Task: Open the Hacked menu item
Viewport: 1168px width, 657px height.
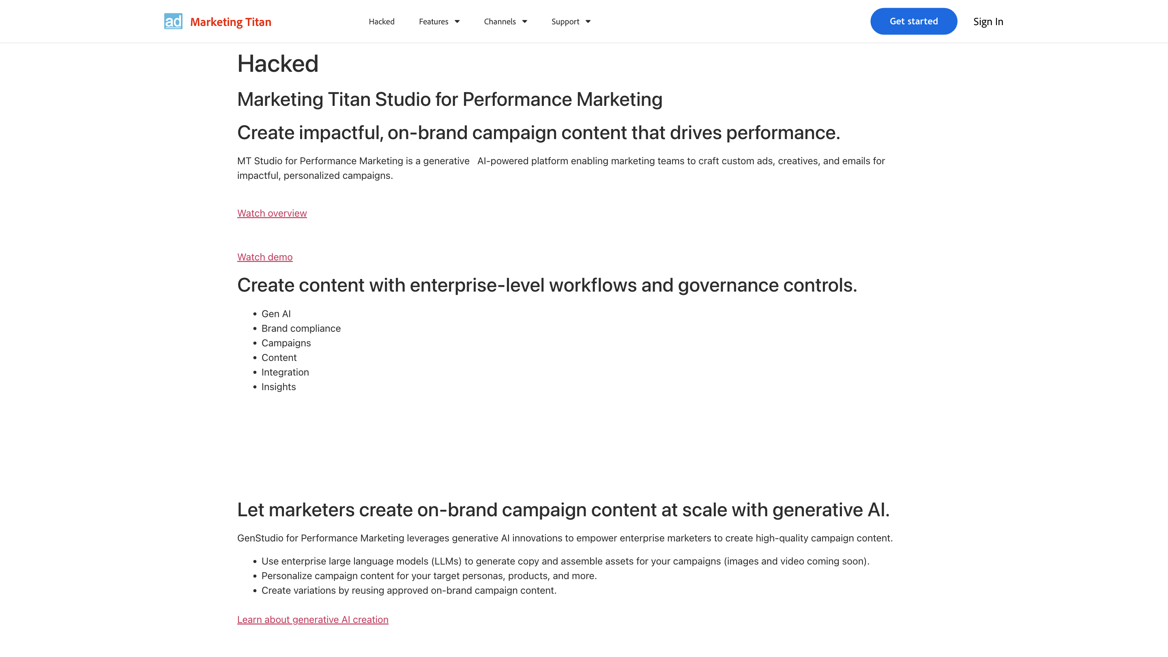Action: tap(381, 21)
